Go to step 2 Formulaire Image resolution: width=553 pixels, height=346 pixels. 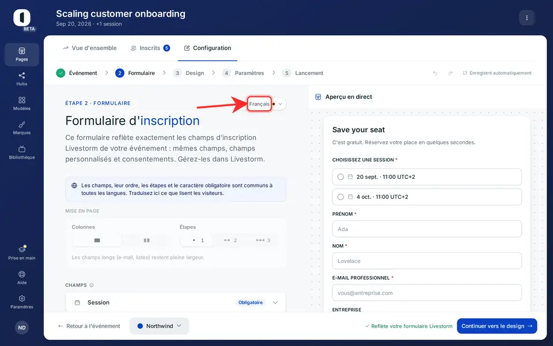coord(135,73)
